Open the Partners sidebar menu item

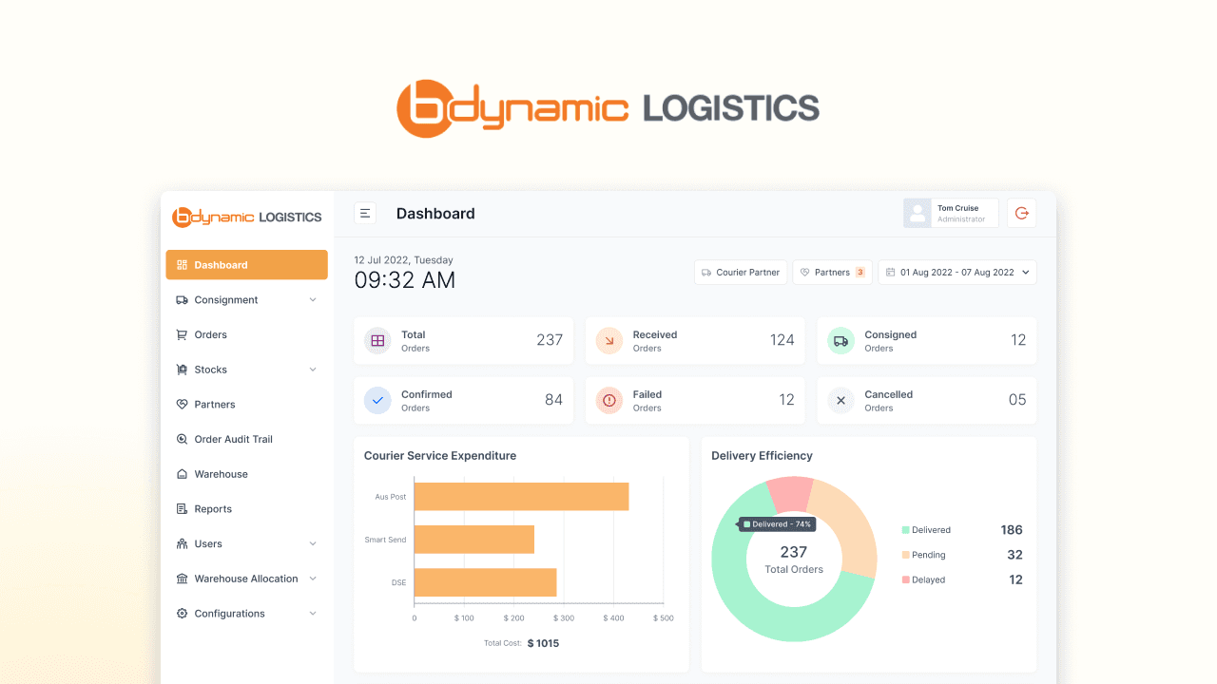246,405
